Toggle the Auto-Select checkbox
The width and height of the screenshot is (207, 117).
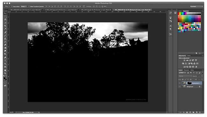12,6
